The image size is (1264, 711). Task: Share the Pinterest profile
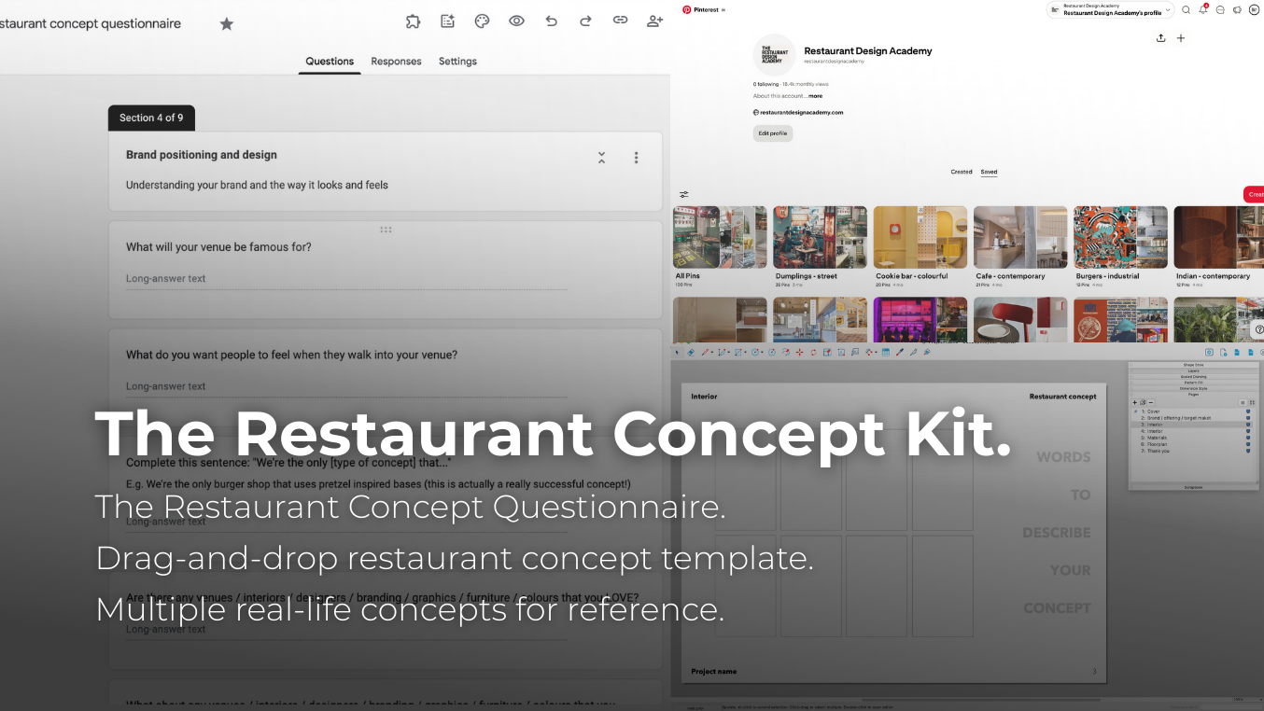pyautogui.click(x=1160, y=38)
